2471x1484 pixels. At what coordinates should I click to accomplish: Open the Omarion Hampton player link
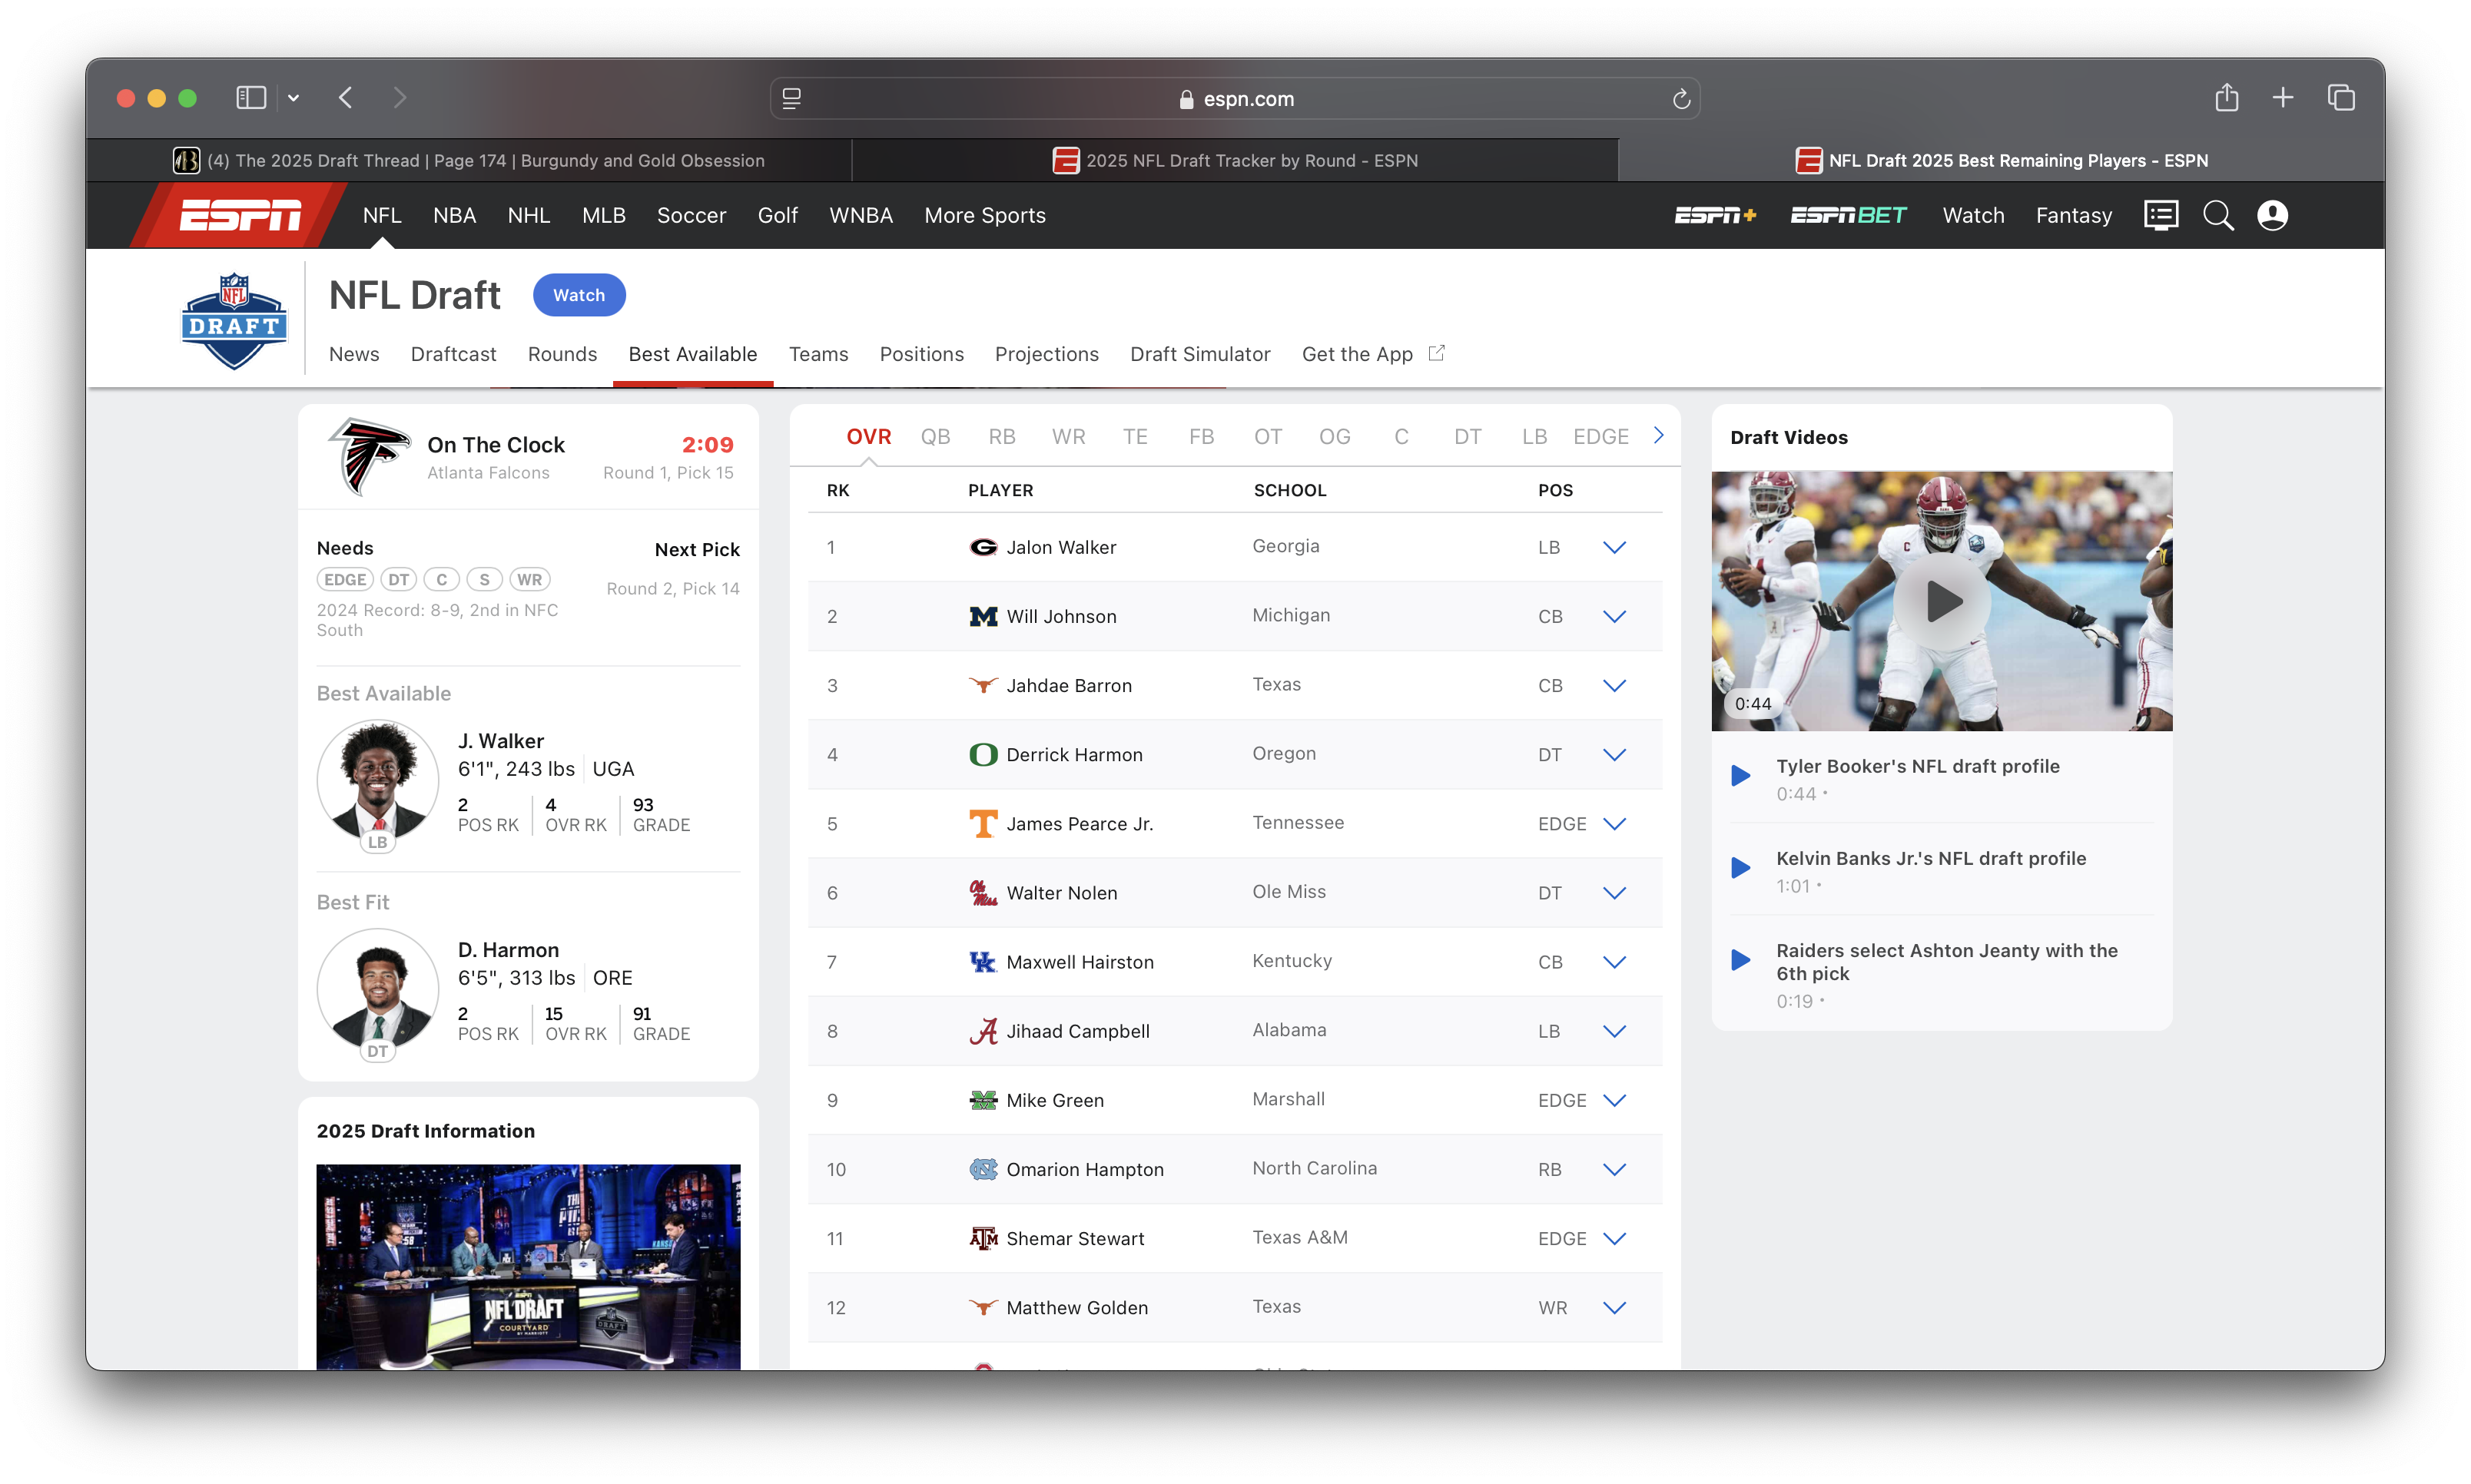[x=1085, y=1169]
